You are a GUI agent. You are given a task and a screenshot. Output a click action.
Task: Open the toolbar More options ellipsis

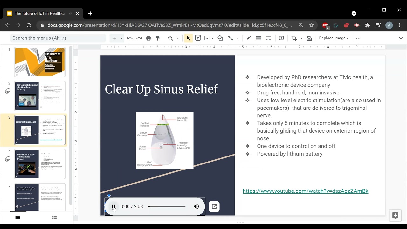pos(358,38)
